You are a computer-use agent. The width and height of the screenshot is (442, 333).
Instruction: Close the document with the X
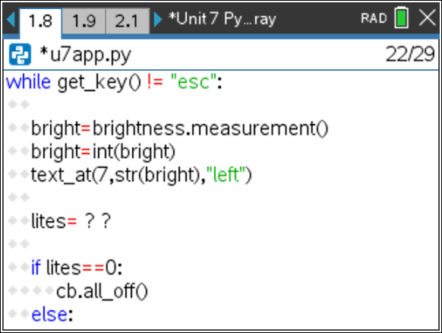click(x=427, y=17)
